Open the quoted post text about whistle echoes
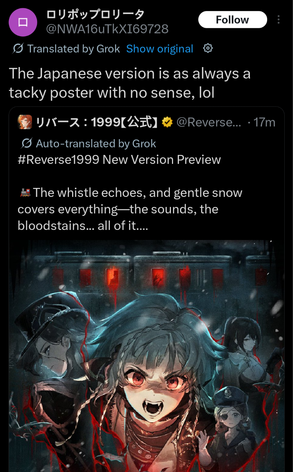 (130, 209)
